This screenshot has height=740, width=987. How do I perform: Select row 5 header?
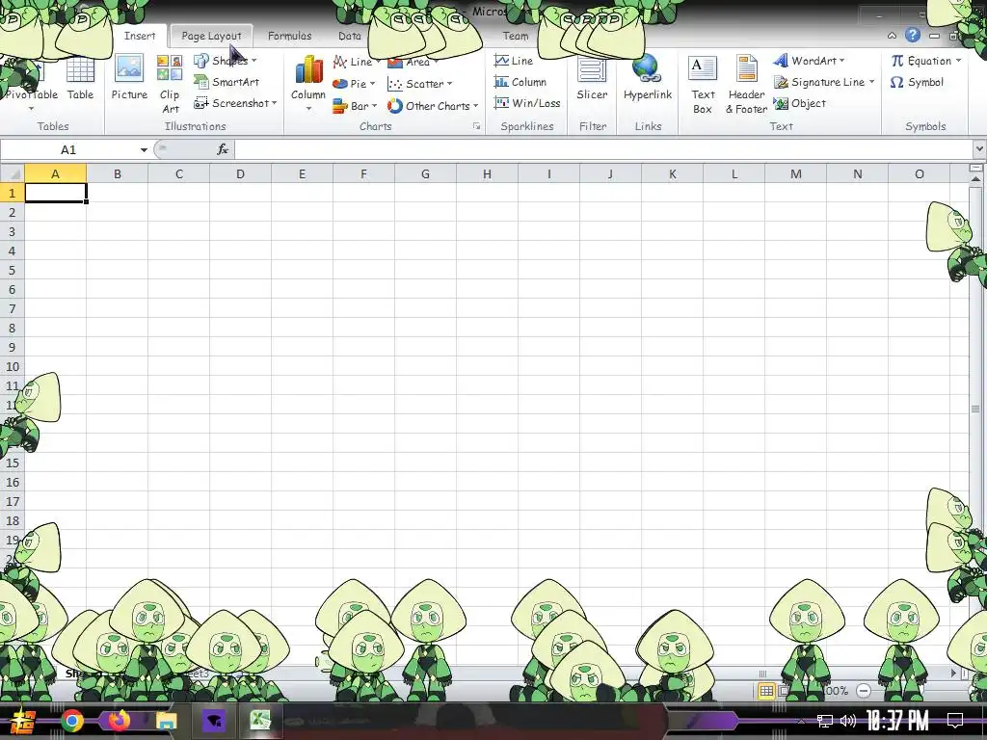coord(12,270)
